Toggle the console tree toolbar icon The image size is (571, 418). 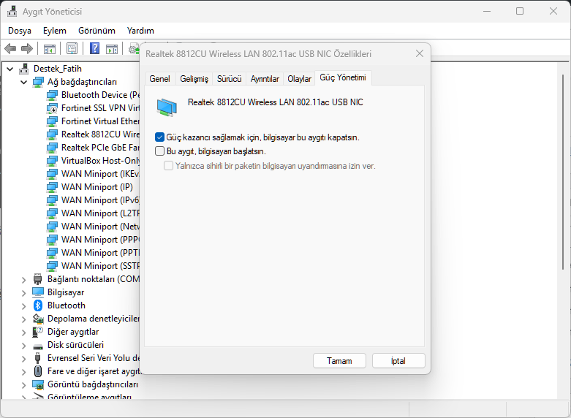pyautogui.click(x=50, y=48)
